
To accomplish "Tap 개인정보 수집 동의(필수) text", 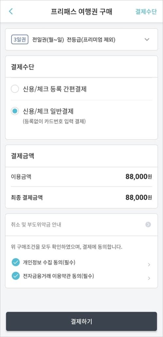I will [x=49, y=262].
